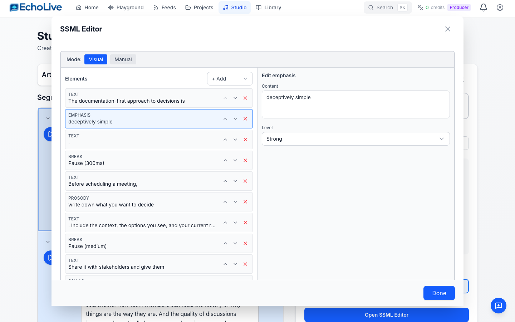Open notifications bell

tap(483, 8)
